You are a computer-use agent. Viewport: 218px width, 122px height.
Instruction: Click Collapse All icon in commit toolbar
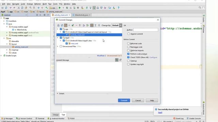coord(99,25)
